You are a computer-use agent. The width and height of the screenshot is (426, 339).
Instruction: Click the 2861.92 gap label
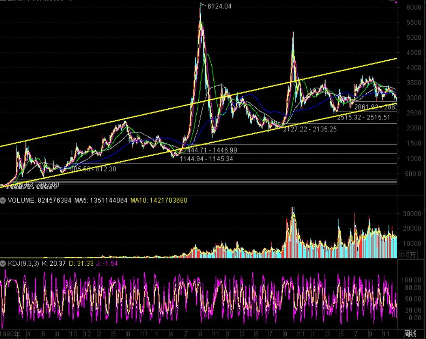point(376,107)
